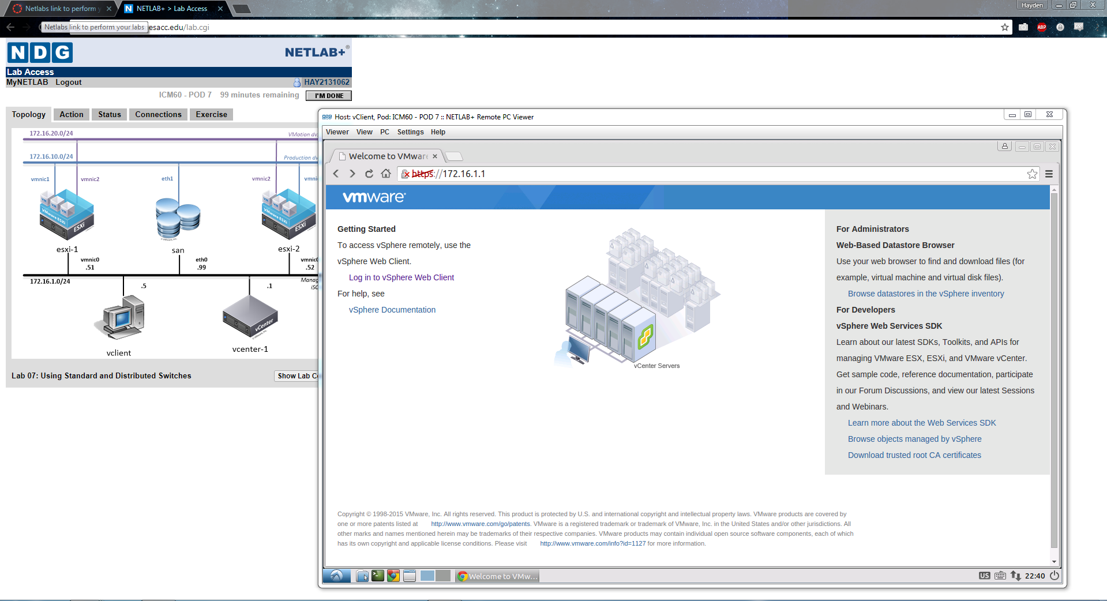Open vSphere Documentation link

click(x=392, y=310)
